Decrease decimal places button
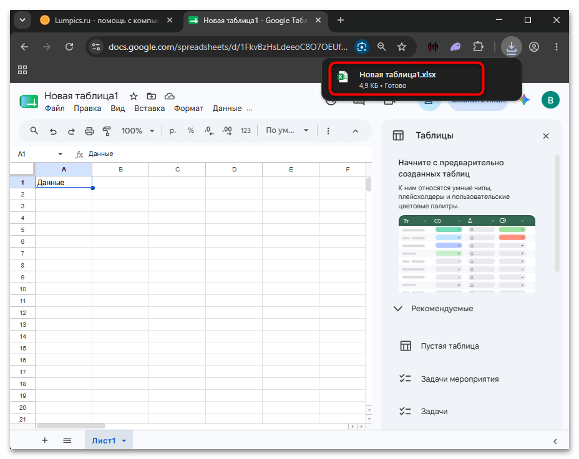579x459 pixels. 208,130
